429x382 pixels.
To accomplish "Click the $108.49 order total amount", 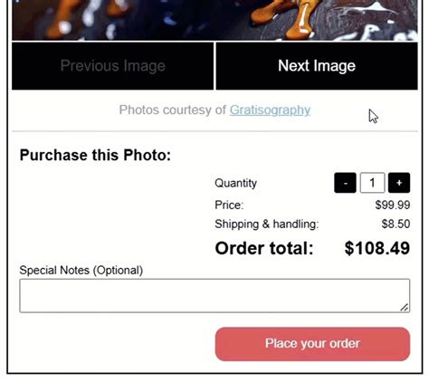I will click(x=377, y=248).
